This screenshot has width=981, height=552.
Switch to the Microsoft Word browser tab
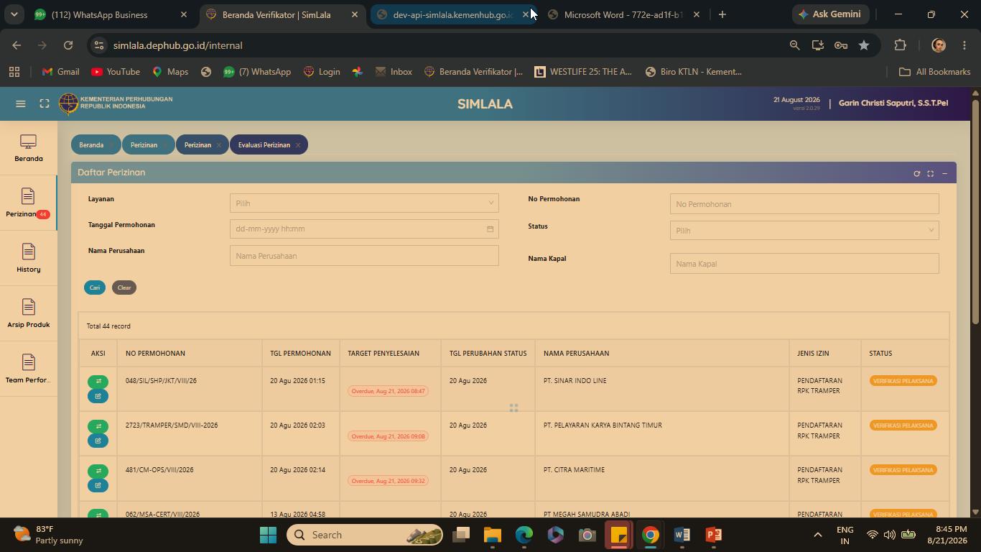[x=623, y=14]
